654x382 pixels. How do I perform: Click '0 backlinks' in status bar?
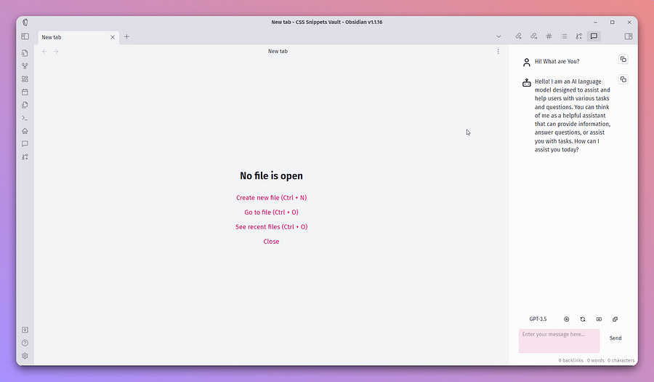[570, 360]
